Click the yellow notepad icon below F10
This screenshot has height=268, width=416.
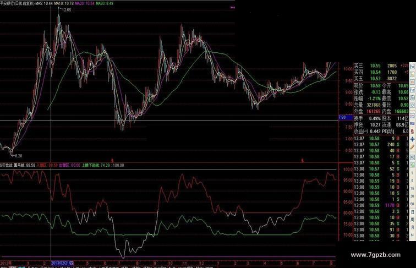pos(412,74)
